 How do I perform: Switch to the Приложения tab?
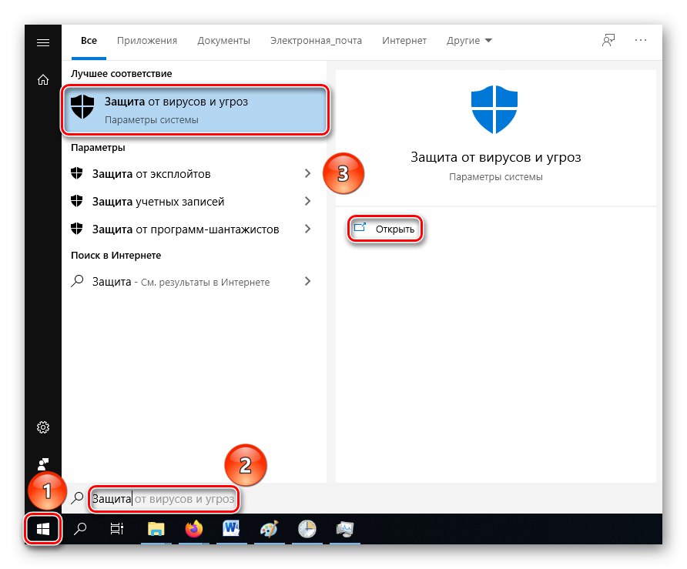pos(147,41)
